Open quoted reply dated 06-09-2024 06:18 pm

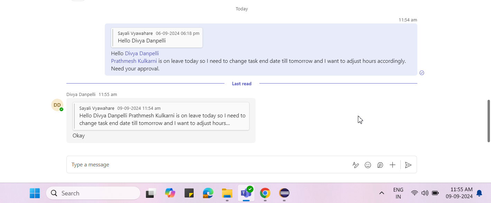(157, 37)
